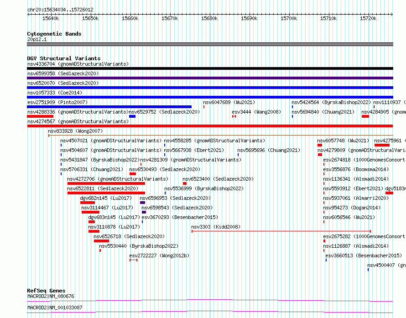Open nsv5695696 (Chuang2021) variant
The height and width of the screenshot is (318, 406).
pyautogui.click(x=269, y=150)
